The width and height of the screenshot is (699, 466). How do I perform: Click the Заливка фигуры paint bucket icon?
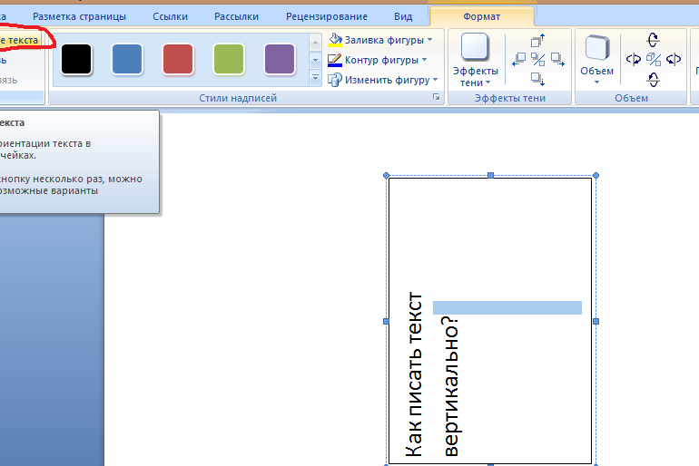coord(335,40)
